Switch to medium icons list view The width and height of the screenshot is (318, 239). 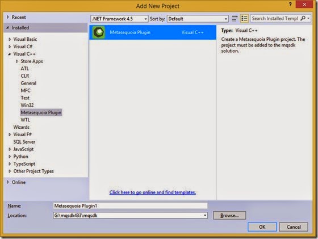244,19
